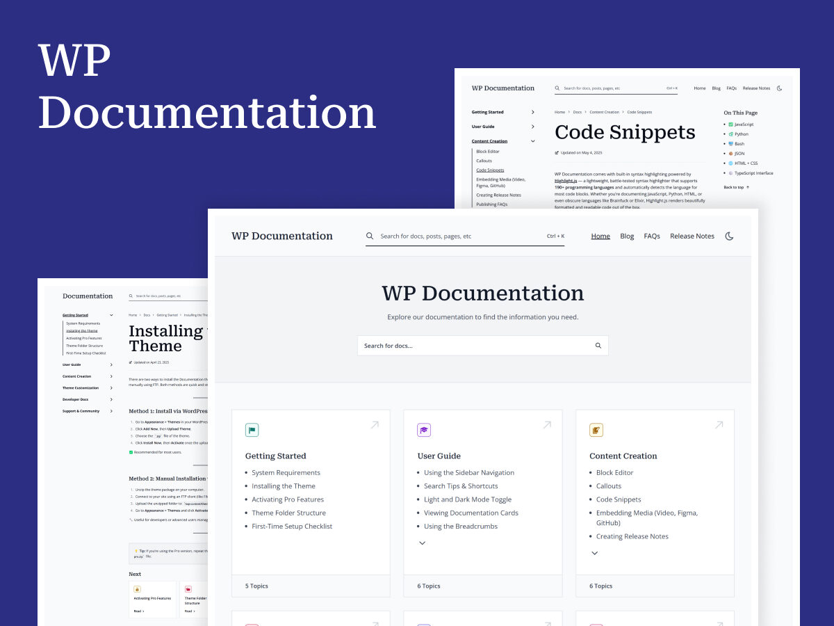Image resolution: width=834 pixels, height=626 pixels.
Task: Open the FAQs page from the navbar
Action: (651, 236)
